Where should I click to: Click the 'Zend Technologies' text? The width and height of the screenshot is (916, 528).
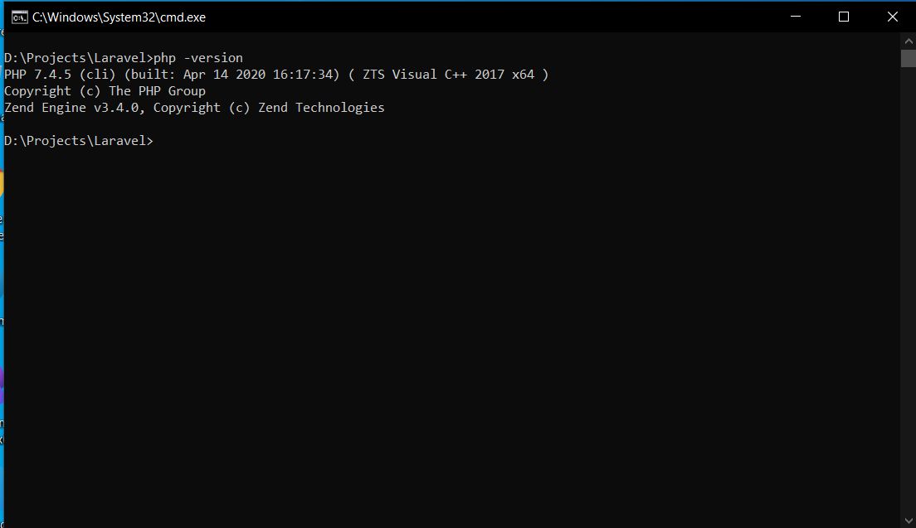pos(321,108)
